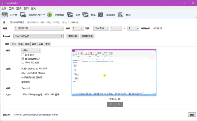
Task: Enable the iPod 5代 支持 checkbox
Action: (x=23, y=62)
